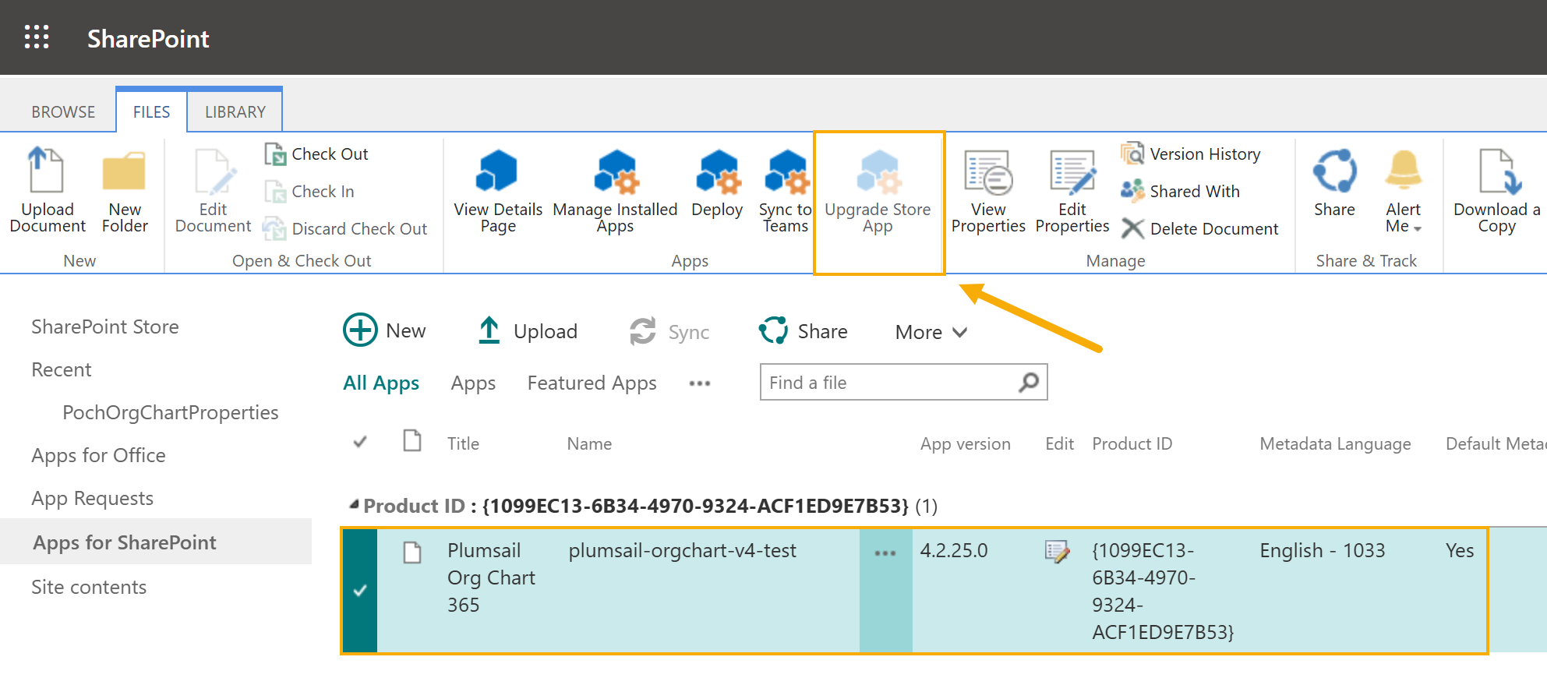The height and width of the screenshot is (678, 1547).
Task: Click edit icon in Plumsail row
Action: point(1058,552)
